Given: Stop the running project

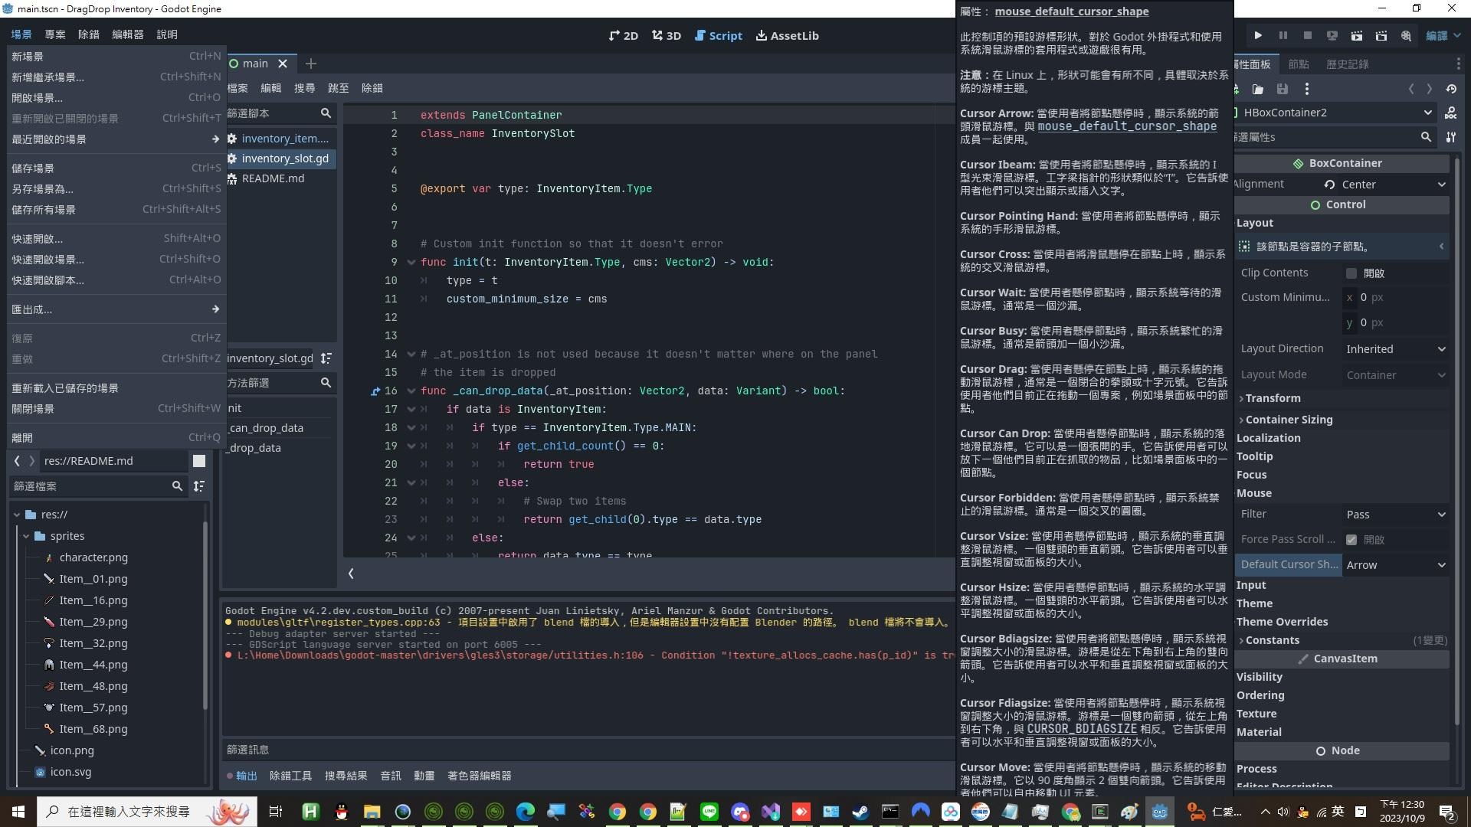Looking at the screenshot, I should 1308,36.
